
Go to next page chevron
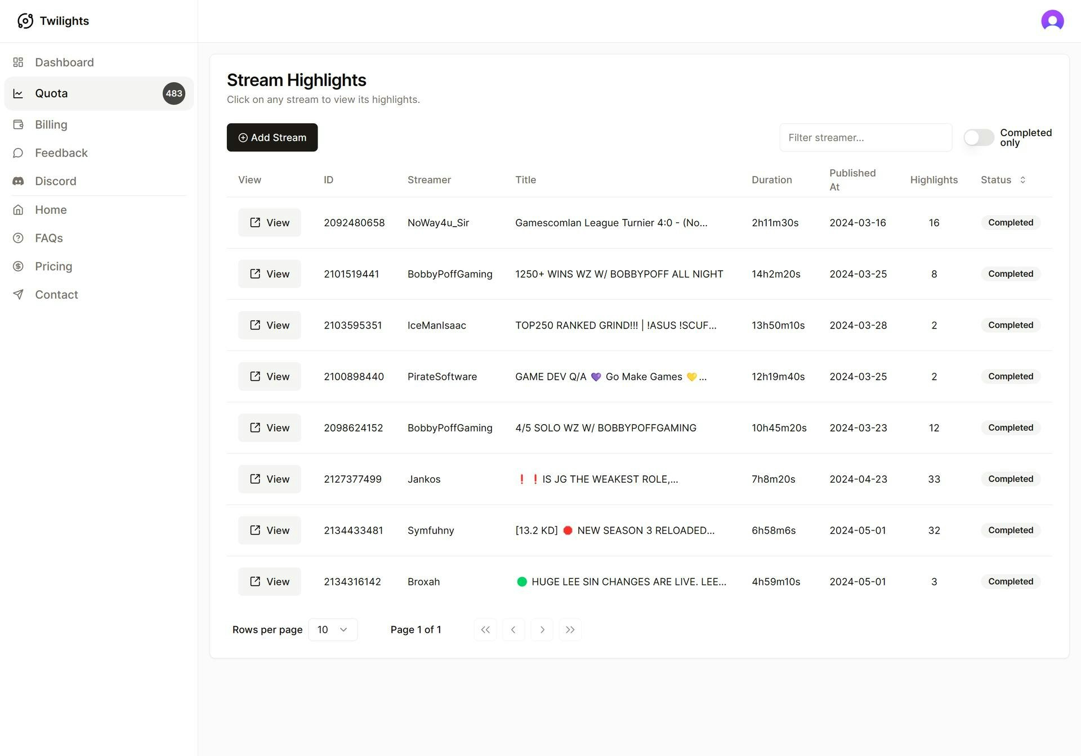tap(542, 629)
